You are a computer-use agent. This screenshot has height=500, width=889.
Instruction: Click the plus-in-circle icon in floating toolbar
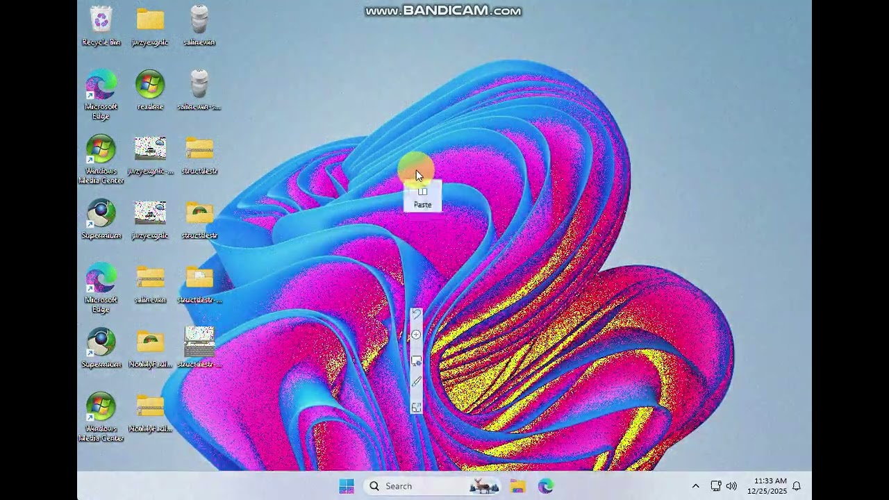tap(416, 335)
